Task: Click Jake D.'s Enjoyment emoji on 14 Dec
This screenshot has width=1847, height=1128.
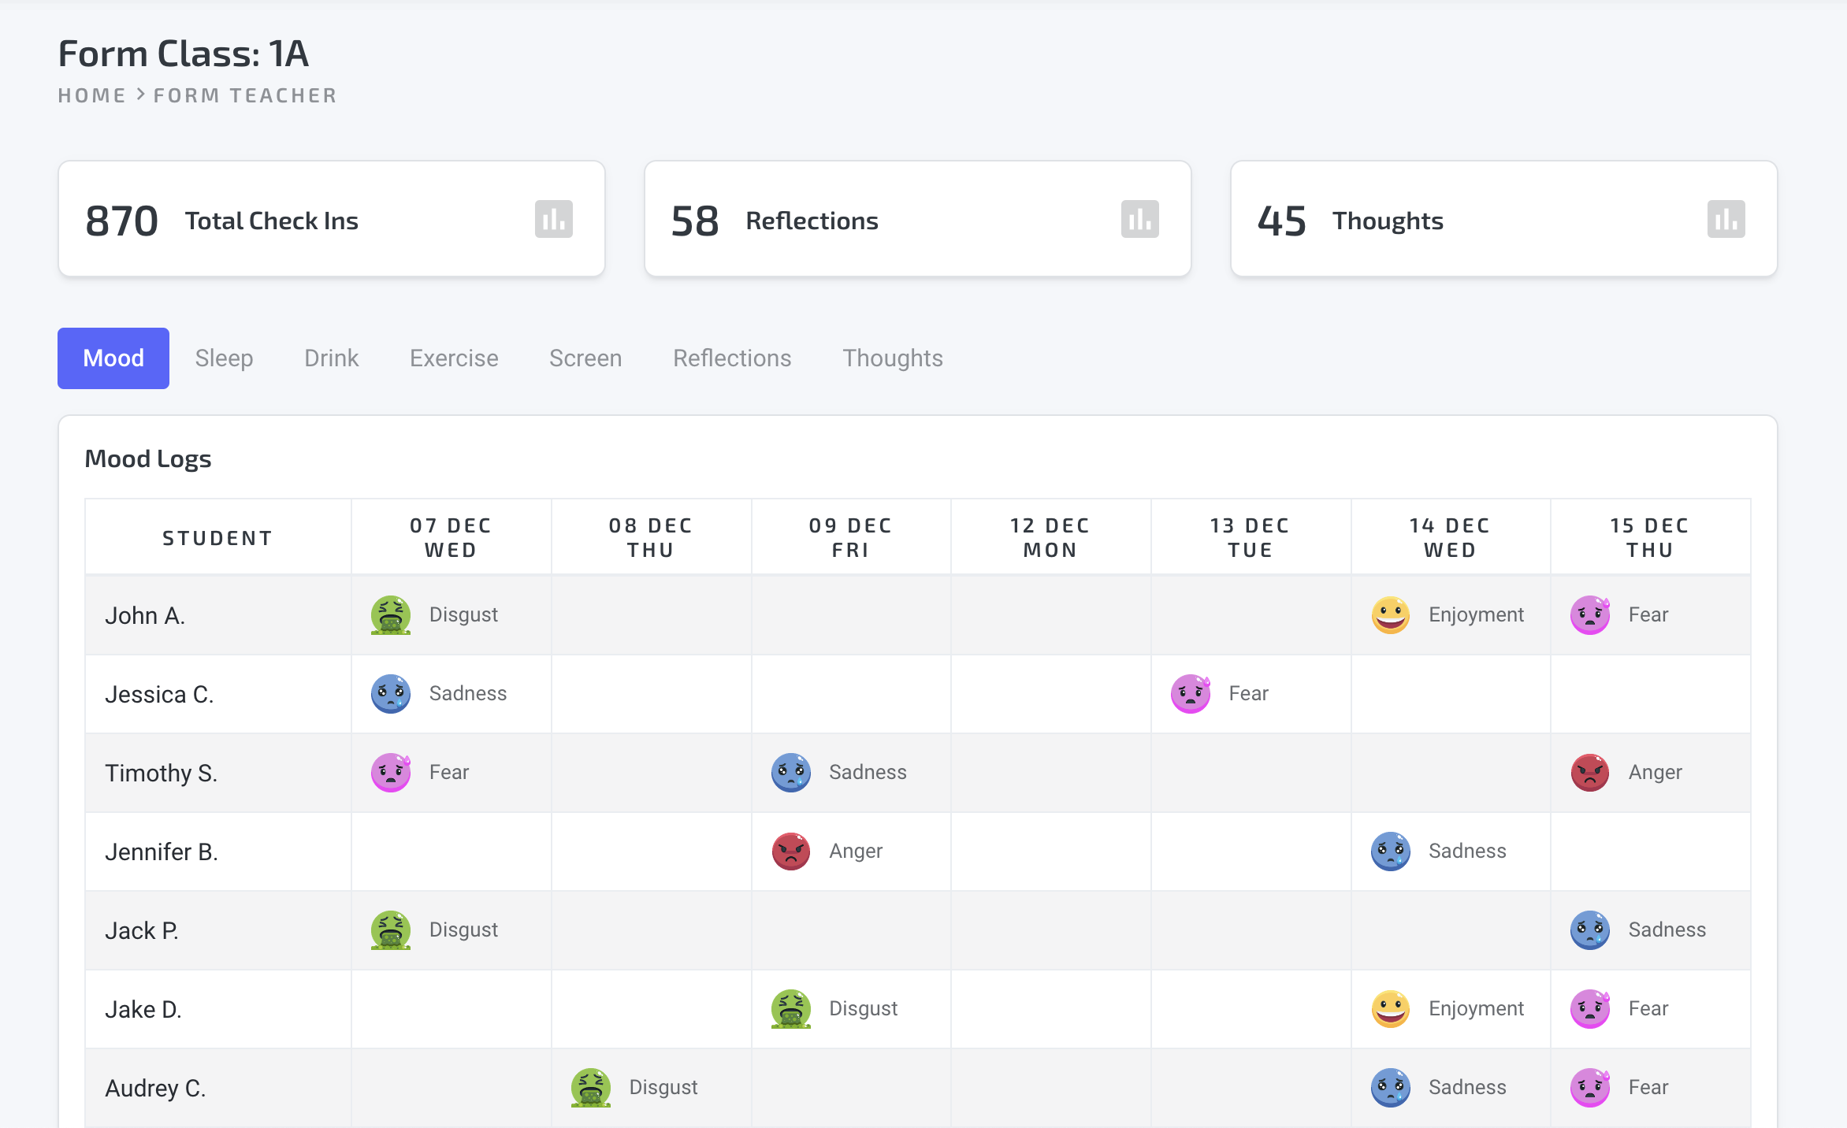Action: pos(1391,1009)
